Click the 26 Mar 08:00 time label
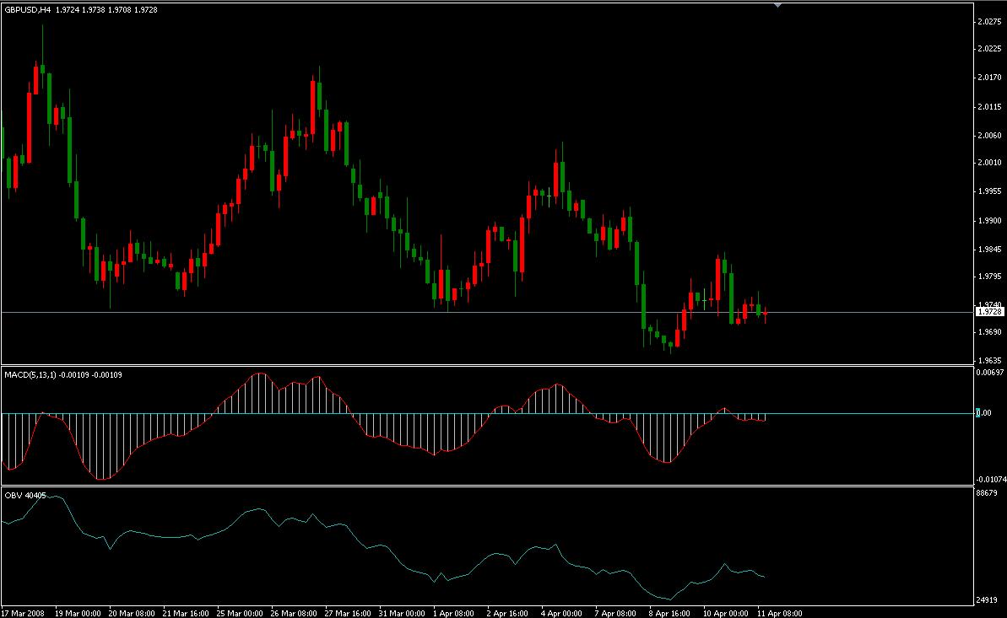Screen dimensions: 1007x618 (x=294, y=614)
